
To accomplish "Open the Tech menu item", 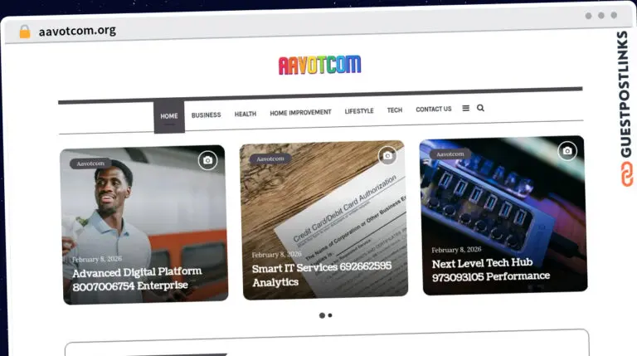I will coord(395,110).
